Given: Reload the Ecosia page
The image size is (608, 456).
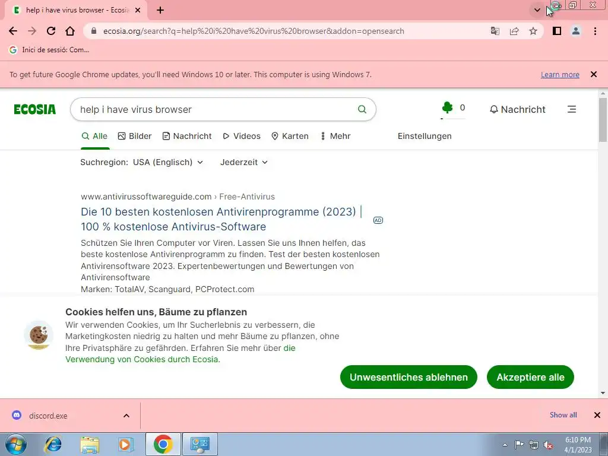Looking at the screenshot, I should click(51, 31).
